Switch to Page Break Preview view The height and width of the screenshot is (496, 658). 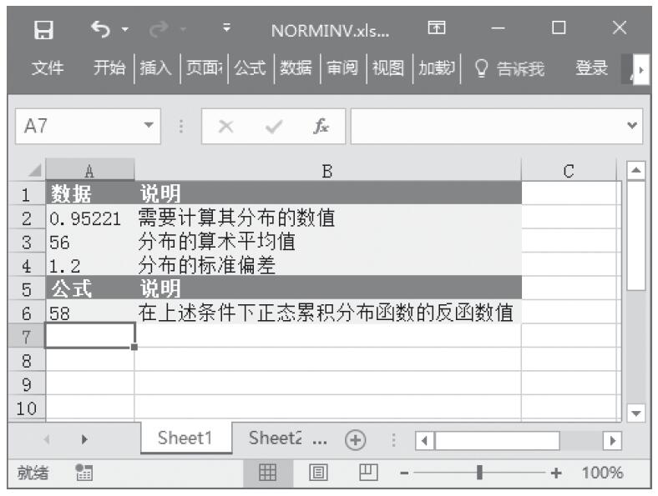click(365, 473)
